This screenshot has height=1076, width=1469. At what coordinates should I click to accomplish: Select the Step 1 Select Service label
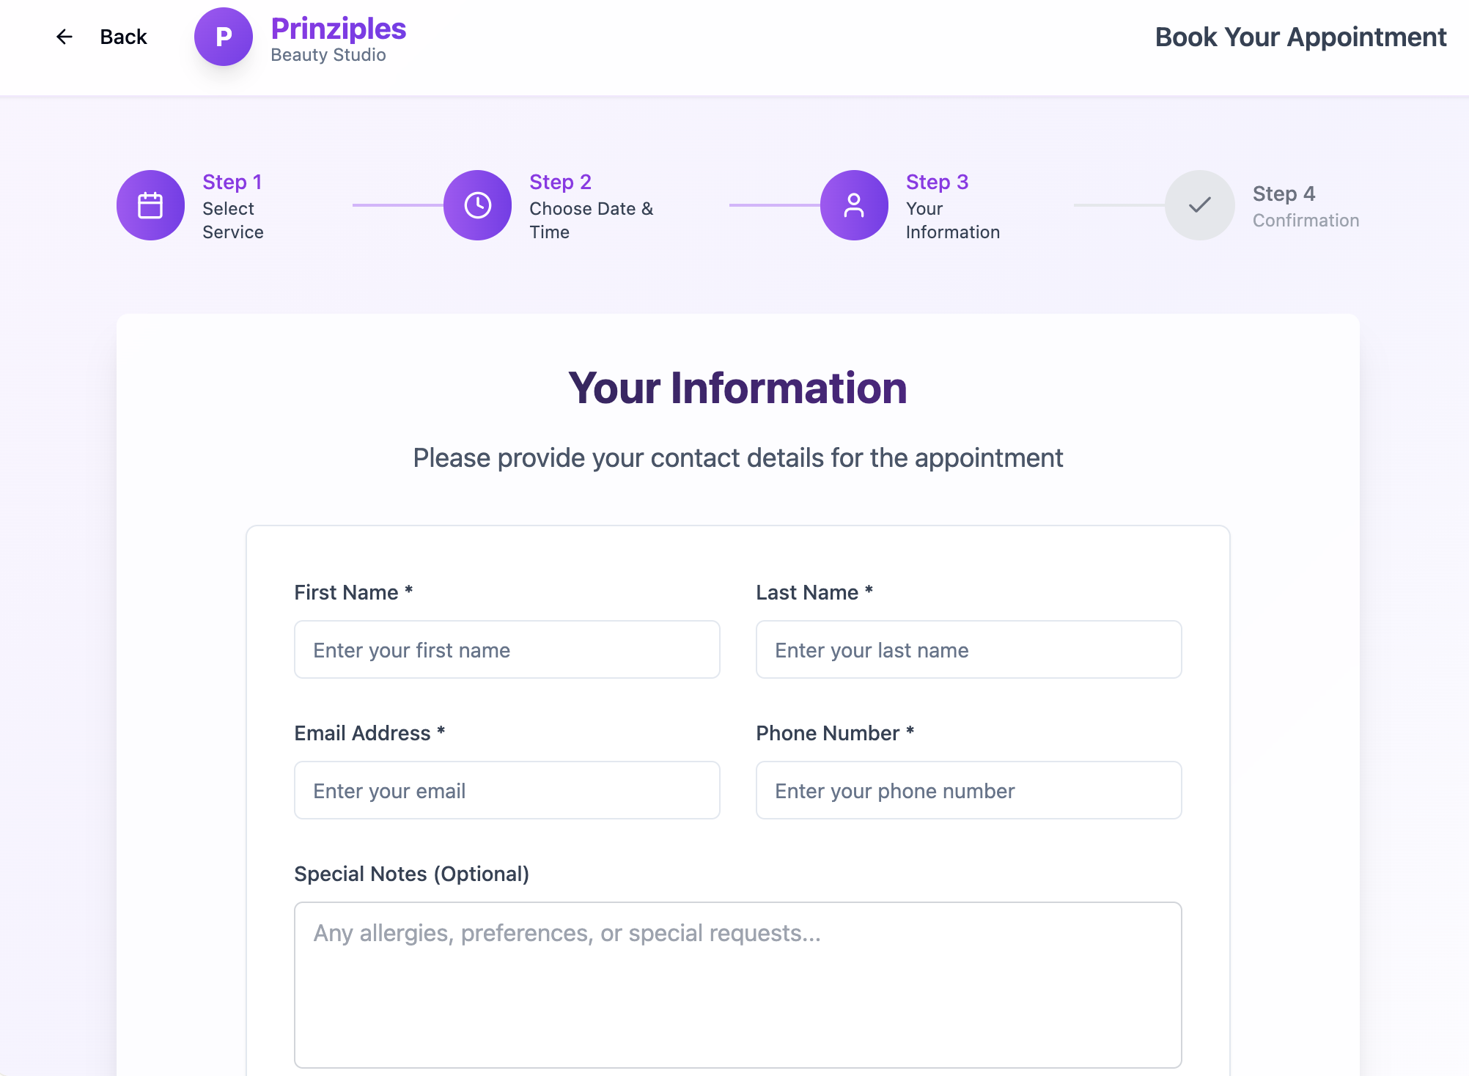pos(232,220)
